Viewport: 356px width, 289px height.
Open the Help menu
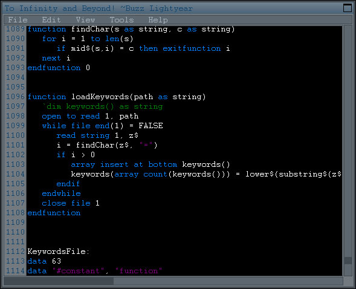(158, 20)
